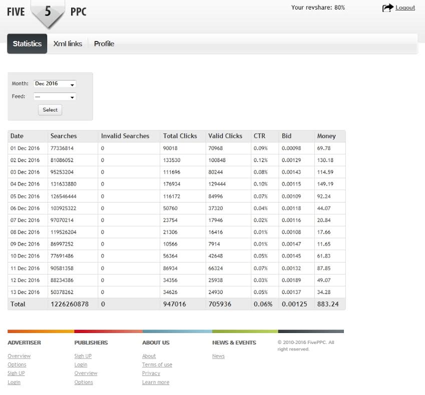Click the Learn more link
This screenshot has height=395, width=425.
[x=155, y=382]
